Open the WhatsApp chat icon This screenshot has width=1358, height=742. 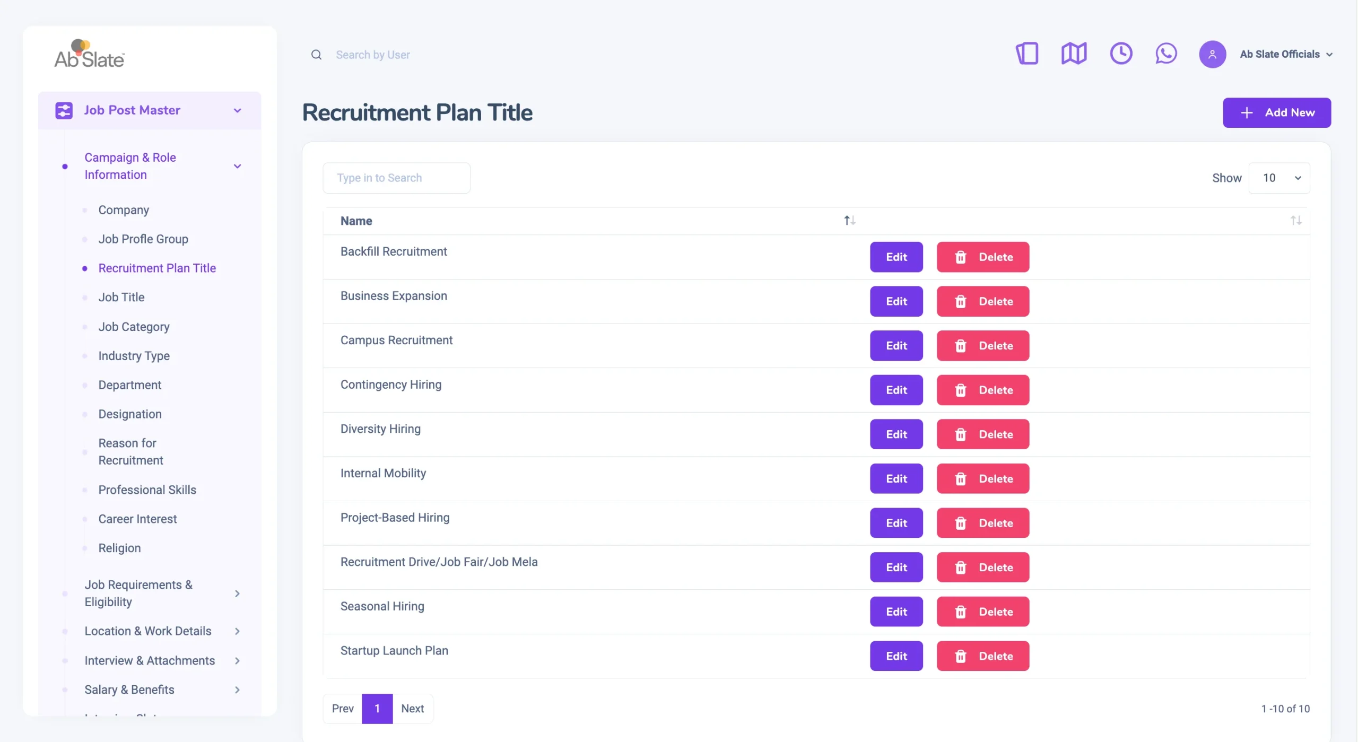tap(1166, 54)
